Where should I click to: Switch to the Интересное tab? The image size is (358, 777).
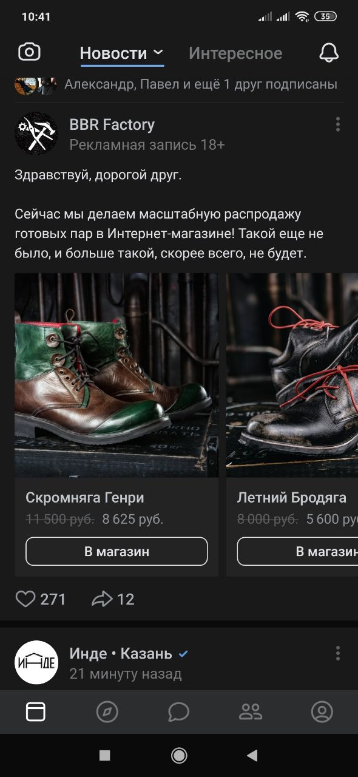[x=235, y=53]
